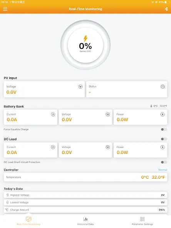Tap the DC Load power bolt icon
171x228 pixels.
[x=163, y=147]
